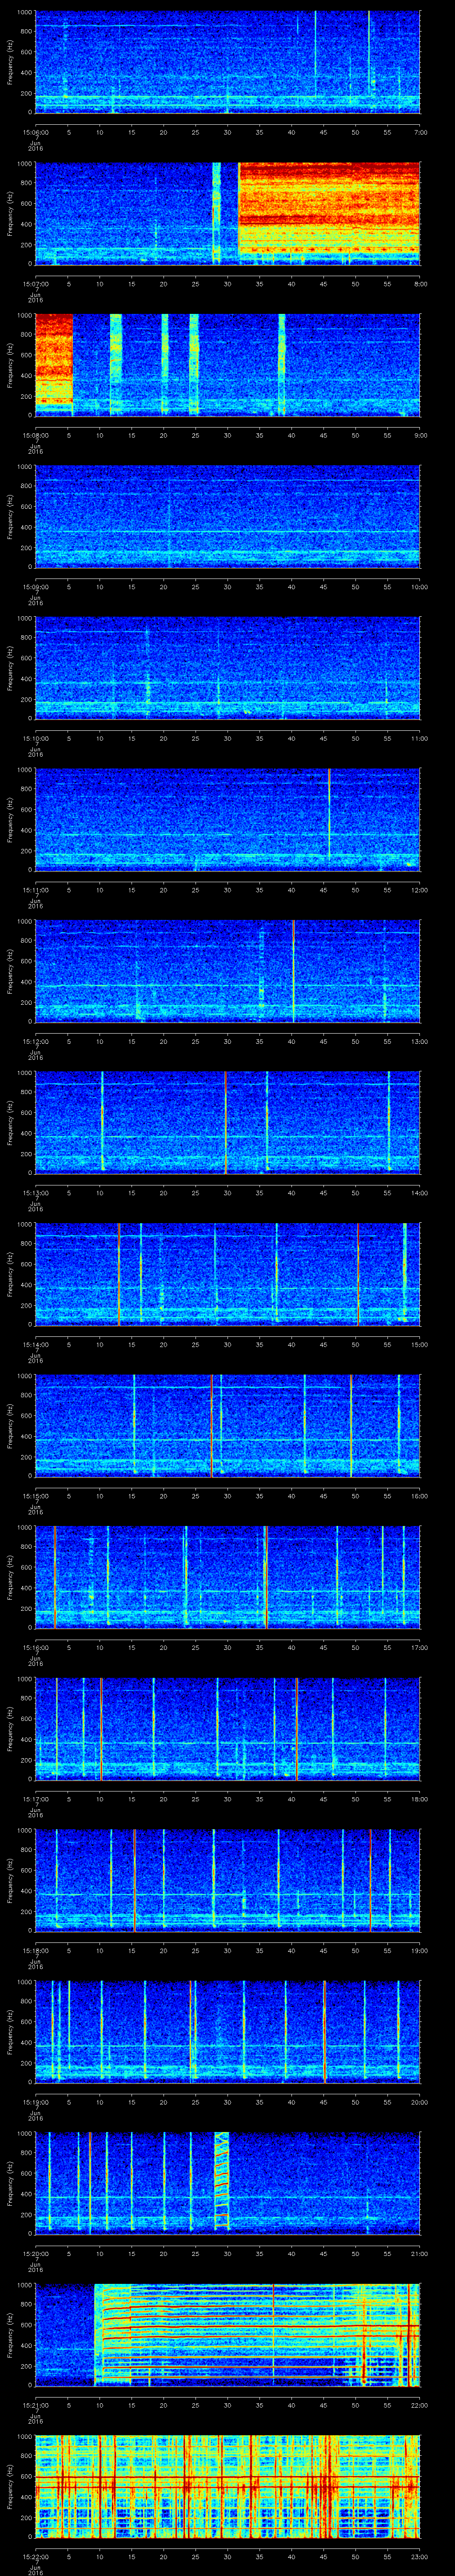The width and height of the screenshot is (455, 2576).
Task: Click the "15:19:00" start time label
Action: (36, 2101)
